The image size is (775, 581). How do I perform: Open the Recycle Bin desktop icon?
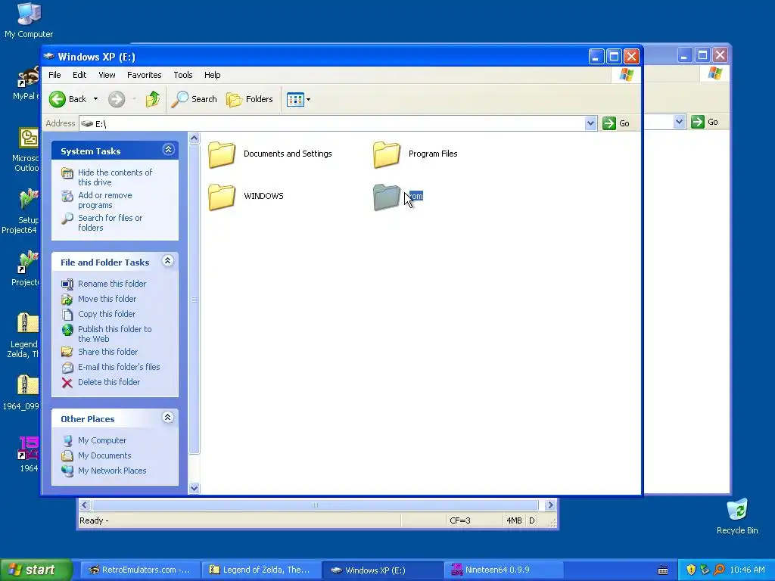click(737, 516)
